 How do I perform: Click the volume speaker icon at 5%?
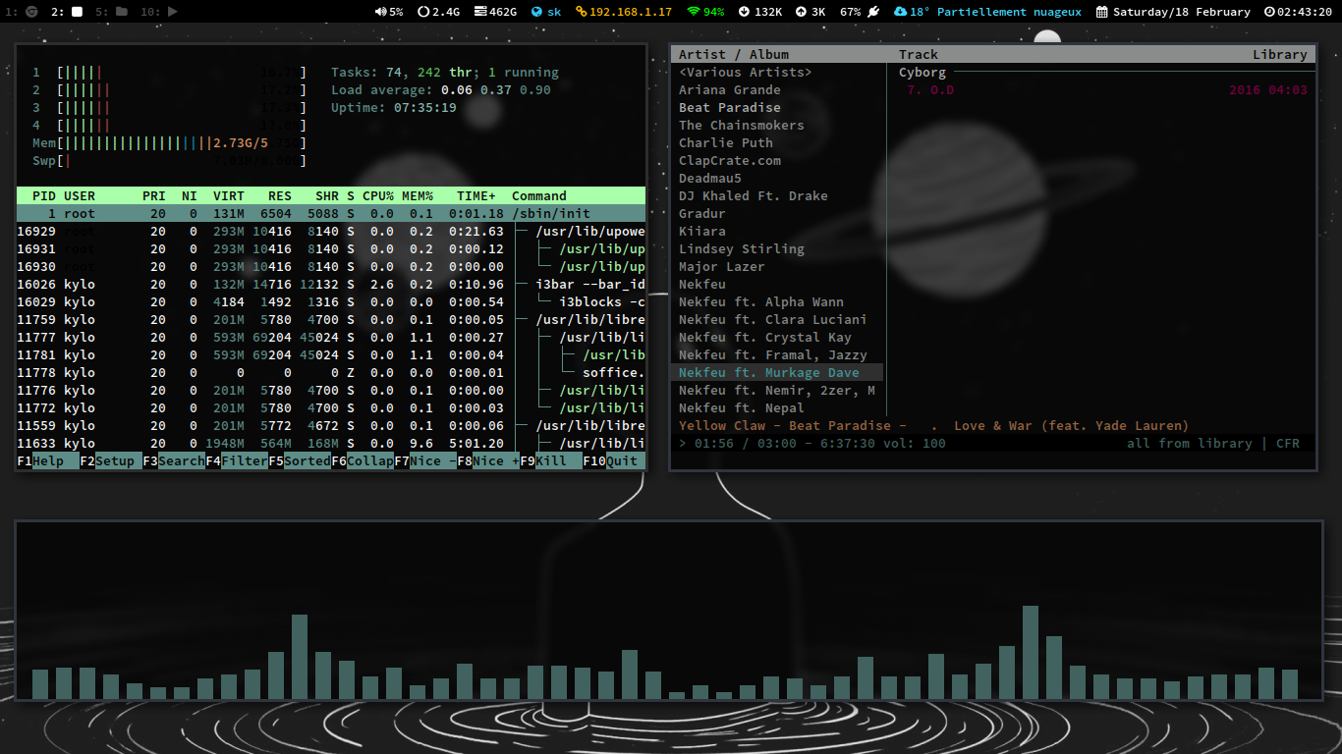[x=381, y=12]
